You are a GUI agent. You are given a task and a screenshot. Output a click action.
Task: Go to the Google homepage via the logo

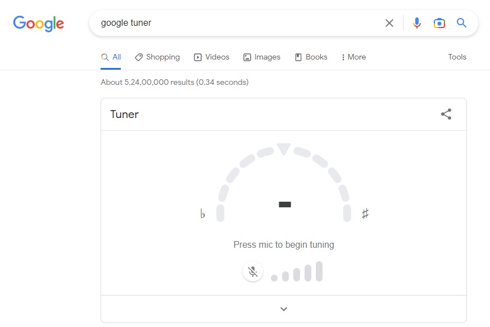click(38, 24)
